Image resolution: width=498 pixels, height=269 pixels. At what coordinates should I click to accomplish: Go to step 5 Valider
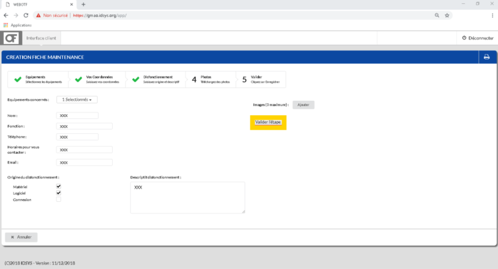point(259,80)
